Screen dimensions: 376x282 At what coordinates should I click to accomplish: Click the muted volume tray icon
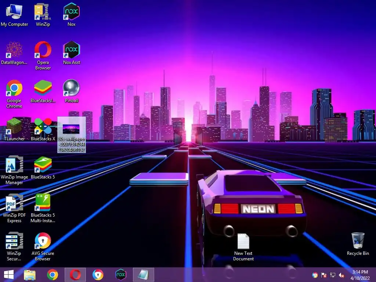341,275
